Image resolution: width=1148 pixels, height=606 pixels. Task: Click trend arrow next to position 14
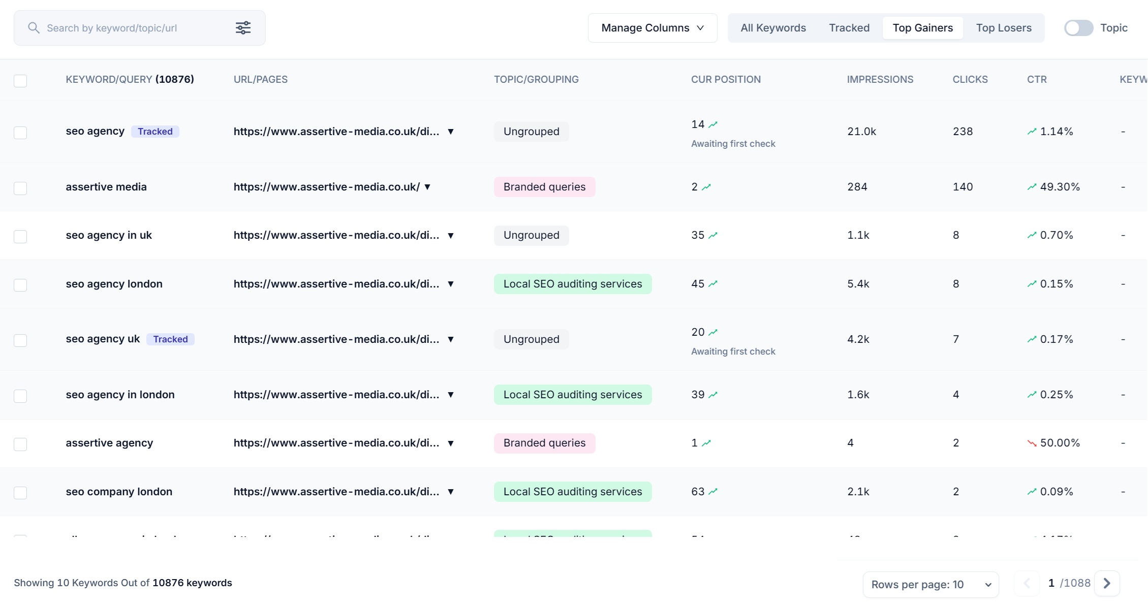click(713, 124)
